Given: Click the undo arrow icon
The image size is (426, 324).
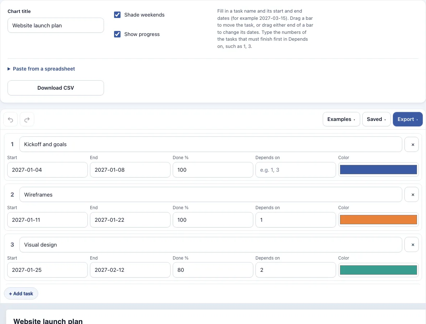Looking at the screenshot, I should click(x=10, y=120).
